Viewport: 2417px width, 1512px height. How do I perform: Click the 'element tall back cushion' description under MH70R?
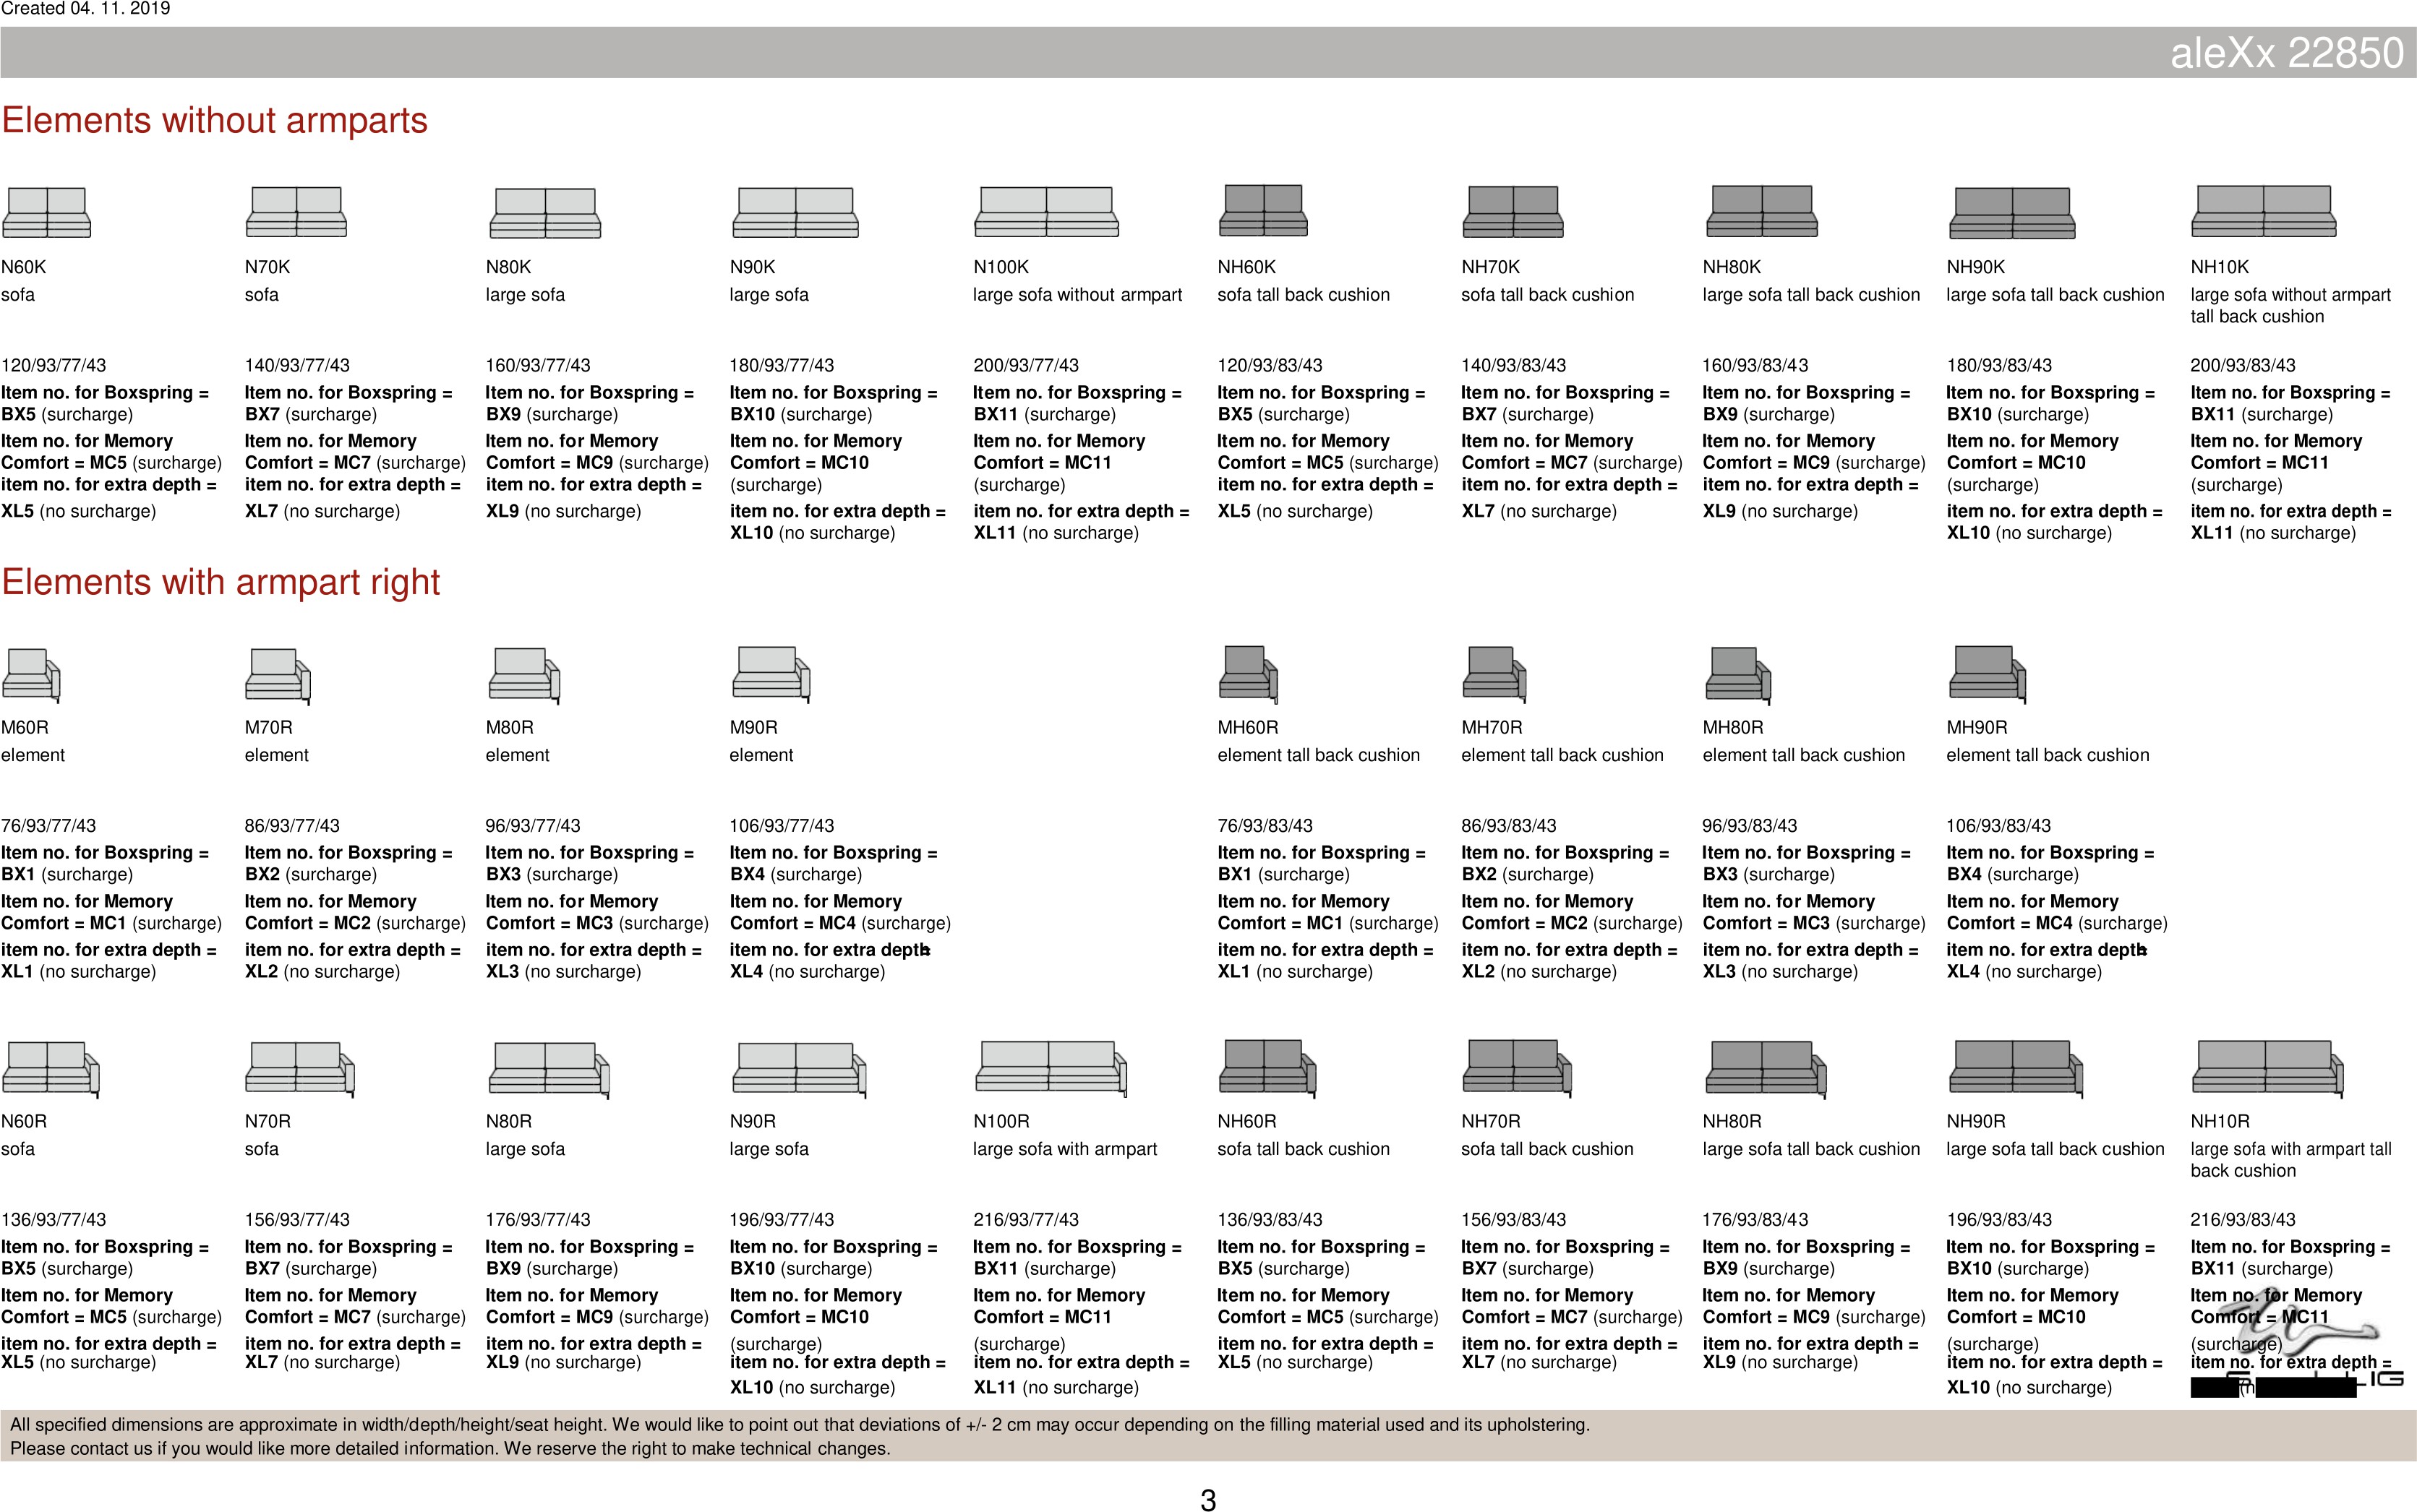[1562, 755]
